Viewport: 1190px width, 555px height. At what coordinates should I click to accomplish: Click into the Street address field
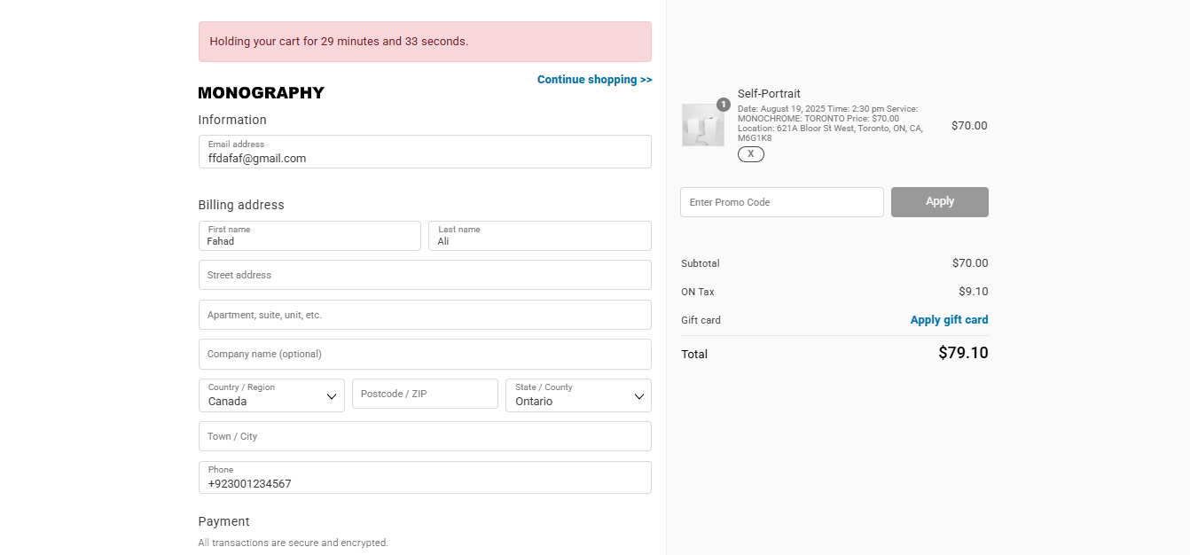pos(425,275)
